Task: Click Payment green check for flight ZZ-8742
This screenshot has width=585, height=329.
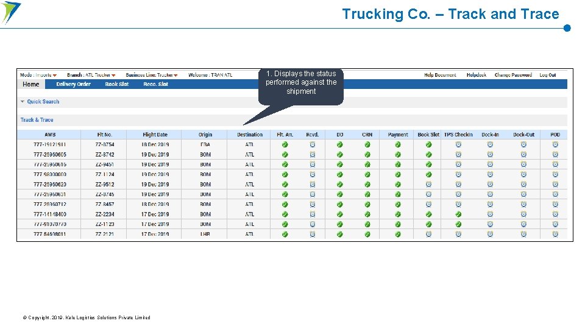Action: pos(398,154)
